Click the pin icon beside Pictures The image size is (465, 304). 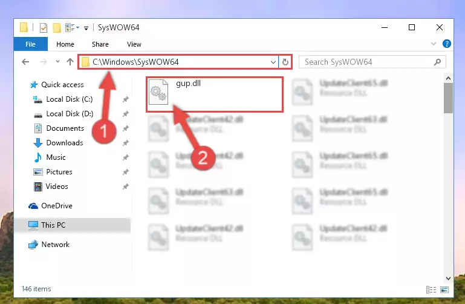click(126, 172)
